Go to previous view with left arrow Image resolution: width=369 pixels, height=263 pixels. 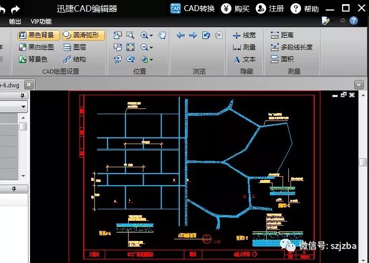(x=180, y=35)
